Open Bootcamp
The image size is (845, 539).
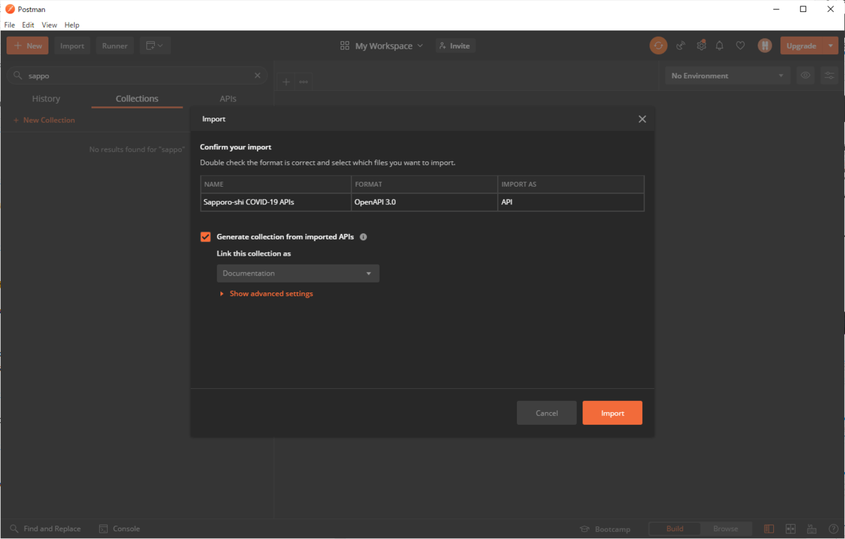[x=606, y=528]
